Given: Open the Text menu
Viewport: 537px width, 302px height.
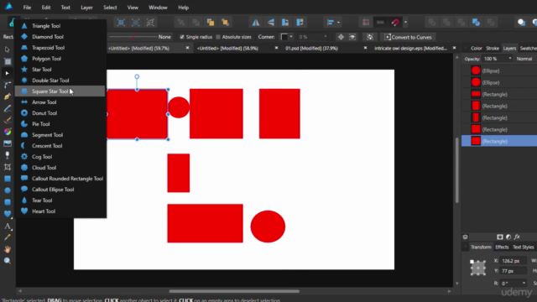Looking at the screenshot, I should tap(65, 8).
